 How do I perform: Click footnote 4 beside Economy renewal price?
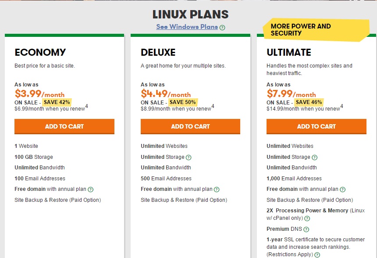[87, 106]
